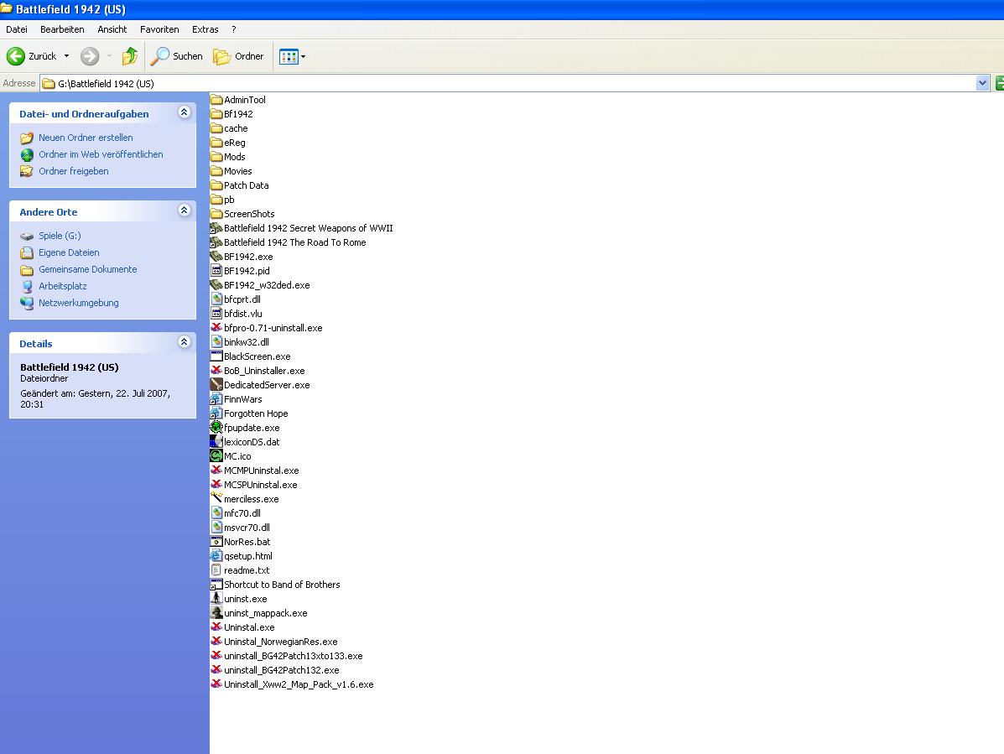This screenshot has width=1004, height=754.
Task: Select the AdminTool folder icon
Action: pos(216,100)
